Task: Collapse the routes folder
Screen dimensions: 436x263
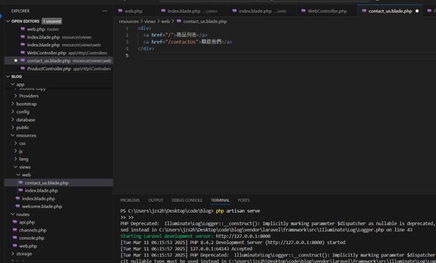Action: 13,214
